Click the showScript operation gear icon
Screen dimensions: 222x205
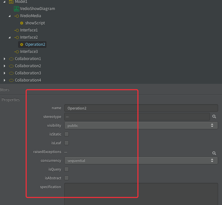pyautogui.click(x=22, y=23)
